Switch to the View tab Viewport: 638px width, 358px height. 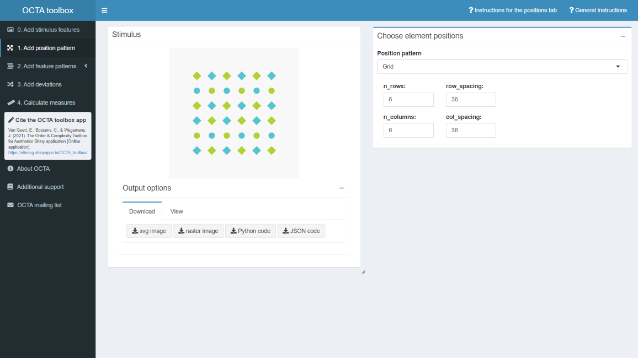pos(177,211)
